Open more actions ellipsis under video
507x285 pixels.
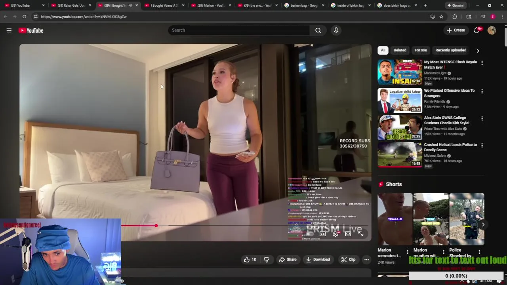[366, 260]
